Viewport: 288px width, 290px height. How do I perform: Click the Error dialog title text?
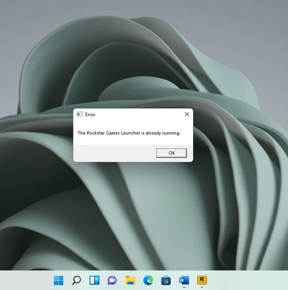[x=90, y=115]
